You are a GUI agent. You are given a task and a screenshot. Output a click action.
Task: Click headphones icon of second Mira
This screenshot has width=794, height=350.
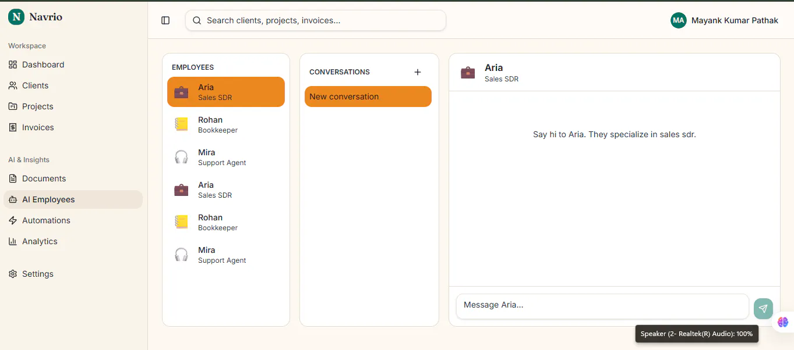coord(181,255)
